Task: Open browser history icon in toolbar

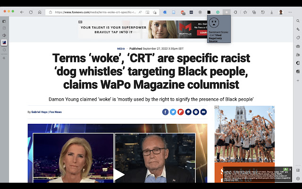Action: click(263, 12)
